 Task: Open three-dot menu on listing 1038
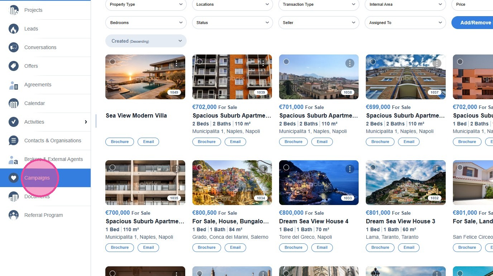(x=350, y=63)
